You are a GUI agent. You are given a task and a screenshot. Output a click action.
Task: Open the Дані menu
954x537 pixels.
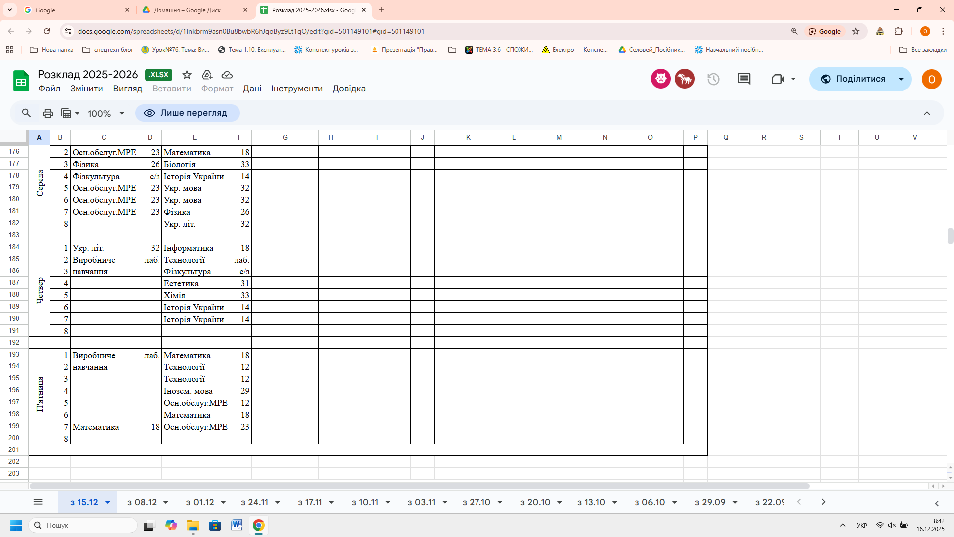(x=252, y=89)
